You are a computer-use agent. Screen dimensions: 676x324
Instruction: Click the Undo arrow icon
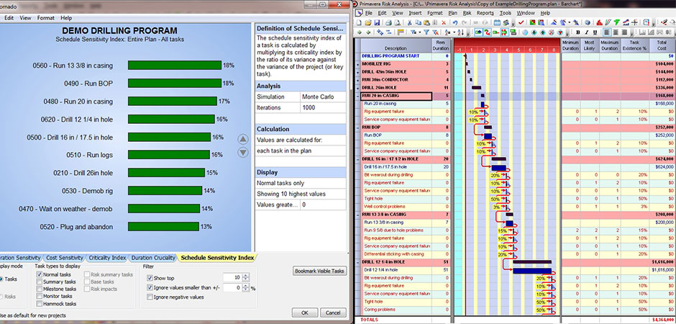pos(455,22)
